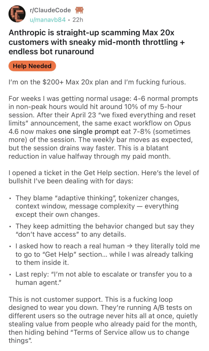Click the "This is not customer support" paragraph
Viewport: 209px width, 351px height.
tap(103, 320)
